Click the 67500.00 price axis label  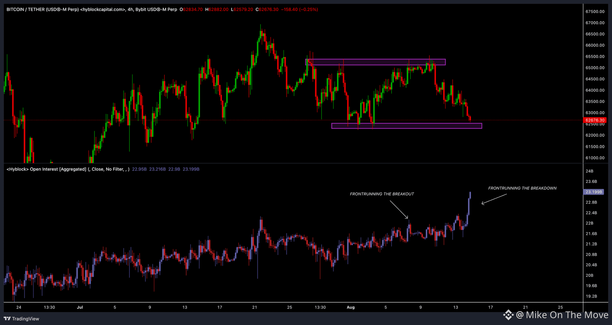tap(595, 12)
